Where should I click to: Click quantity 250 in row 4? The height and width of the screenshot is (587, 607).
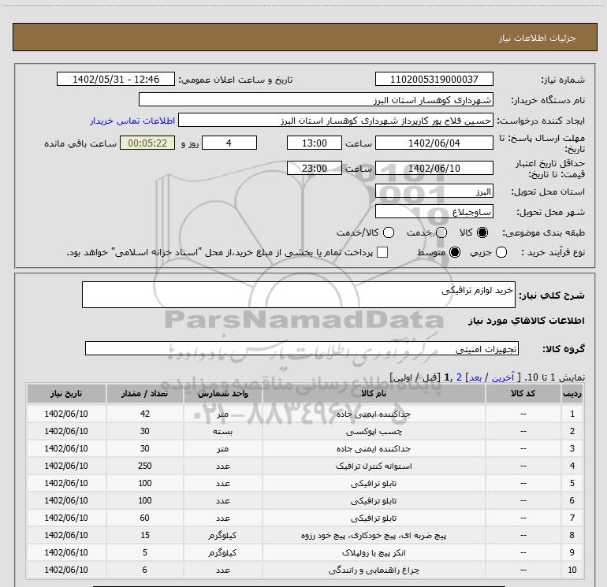[x=145, y=466]
